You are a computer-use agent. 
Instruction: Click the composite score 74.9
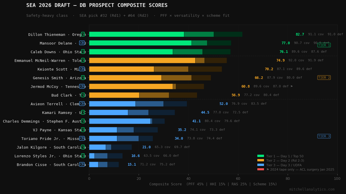coord(280,60)
